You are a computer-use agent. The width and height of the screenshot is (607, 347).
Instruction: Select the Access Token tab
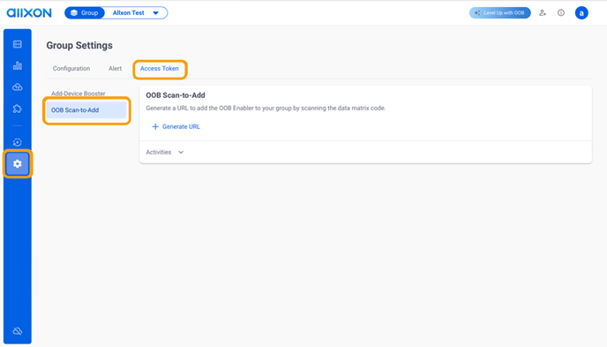(x=160, y=69)
